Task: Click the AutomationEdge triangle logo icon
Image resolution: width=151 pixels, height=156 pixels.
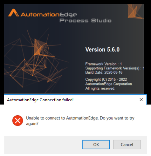Action: click(13, 13)
